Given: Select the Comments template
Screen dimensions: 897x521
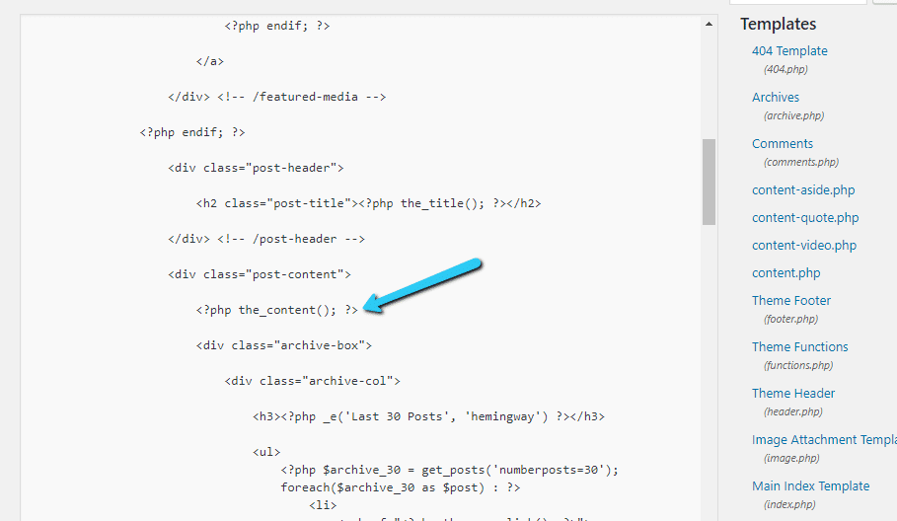Looking at the screenshot, I should click(x=783, y=144).
